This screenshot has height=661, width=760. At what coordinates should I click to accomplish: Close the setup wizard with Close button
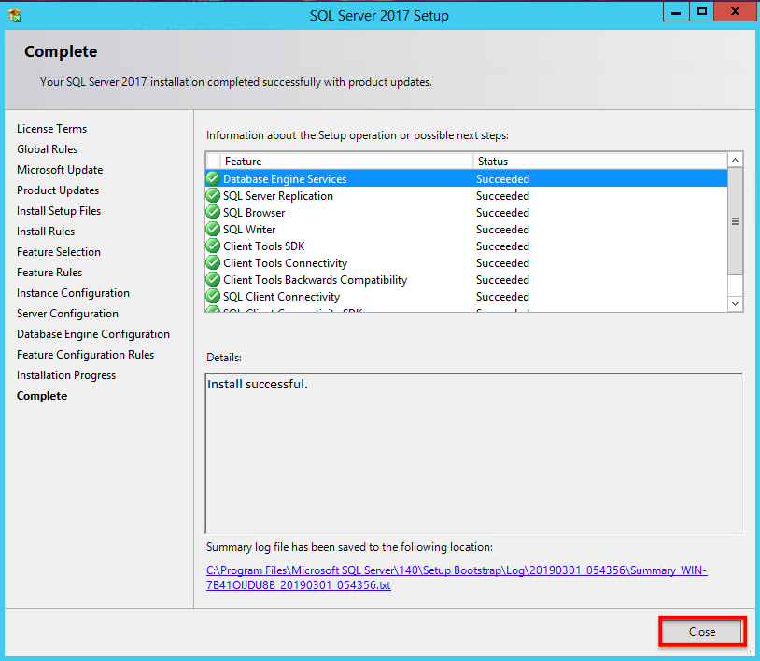point(702,631)
